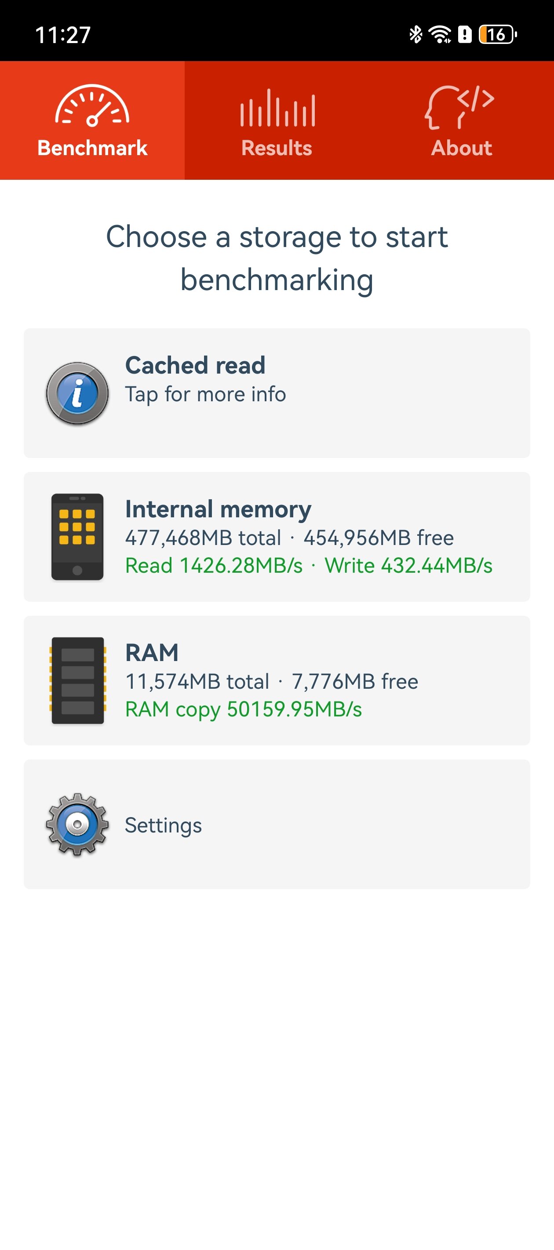Tap the speedometer Benchmark icon
The image size is (554, 1250).
coord(92,106)
